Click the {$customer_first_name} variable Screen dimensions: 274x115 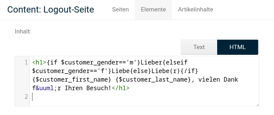(72, 80)
